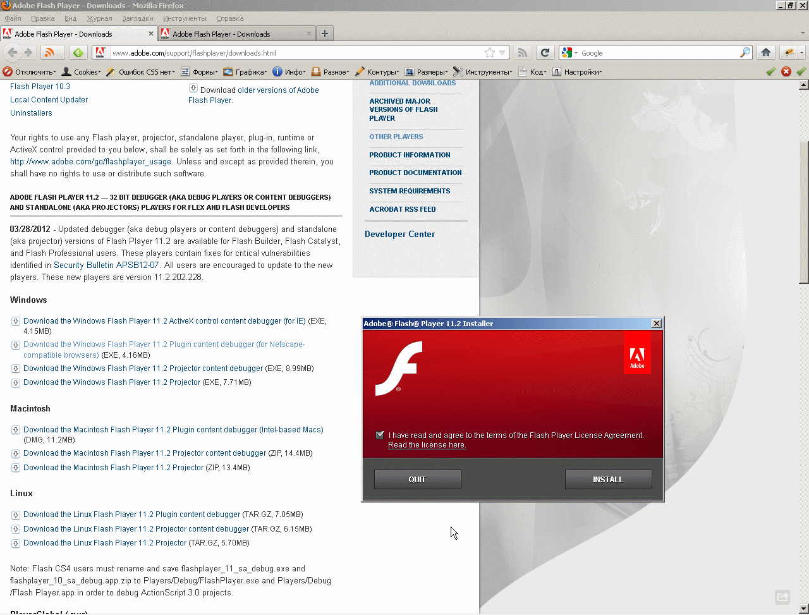This screenshot has height=615, width=809.
Task: Expand the Отключить dropdown on developer toolbar
Action: click(29, 72)
